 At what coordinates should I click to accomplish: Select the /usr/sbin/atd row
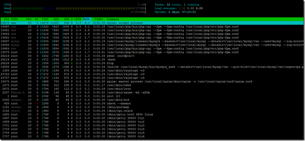[152, 100]
